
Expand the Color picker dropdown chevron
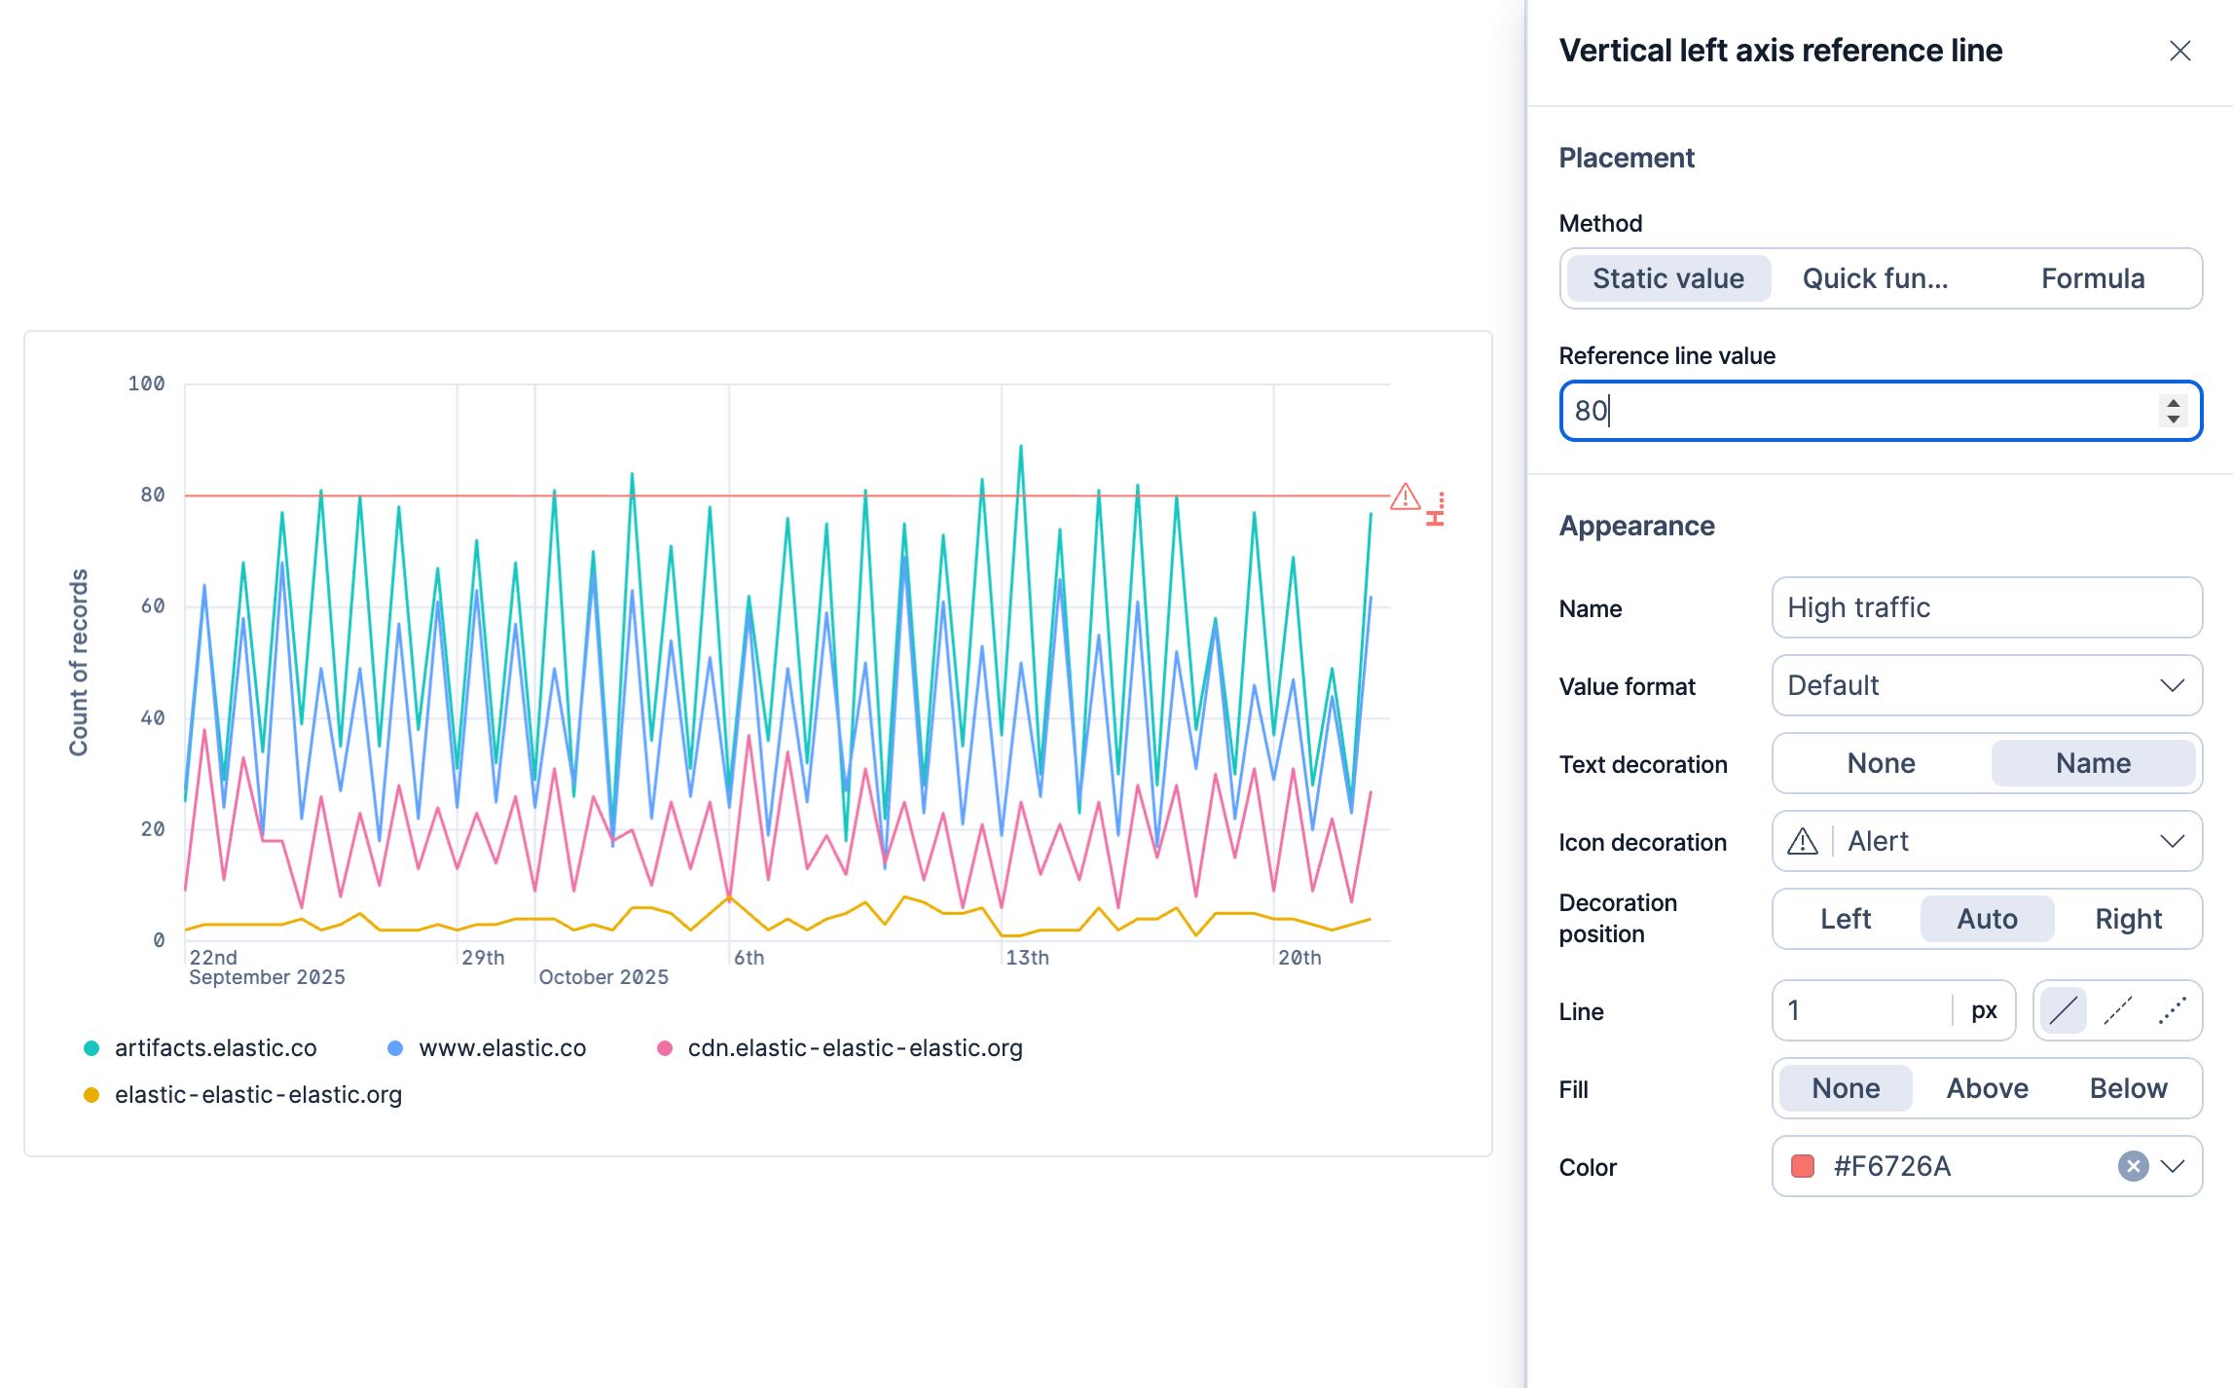point(2174,1166)
